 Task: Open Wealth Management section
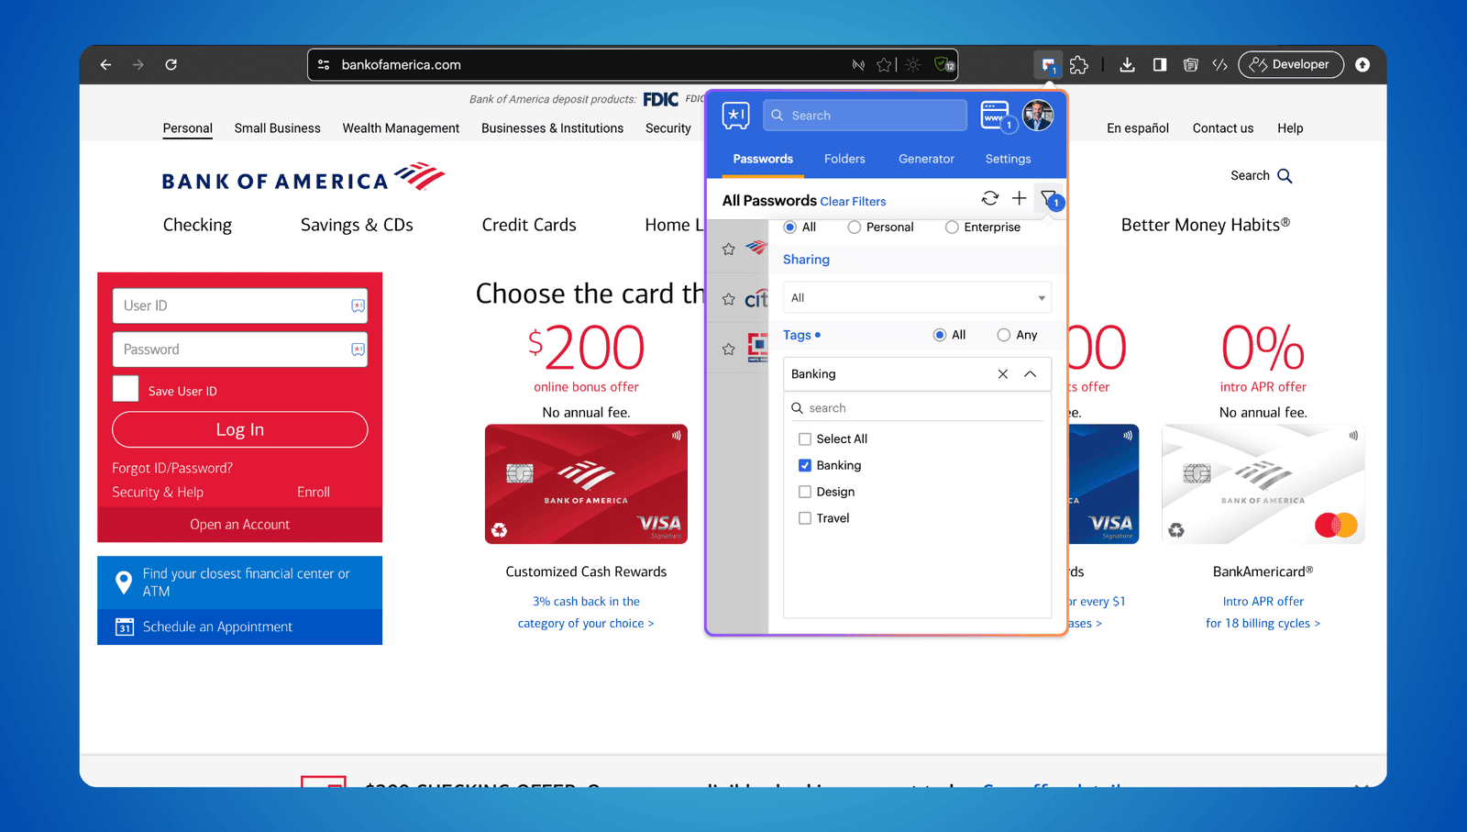point(401,128)
